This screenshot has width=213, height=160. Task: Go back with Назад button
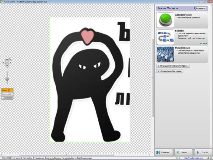[x=183, y=152]
